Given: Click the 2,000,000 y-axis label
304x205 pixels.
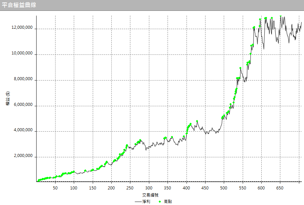Looking at the screenshot, I should click(23, 156).
